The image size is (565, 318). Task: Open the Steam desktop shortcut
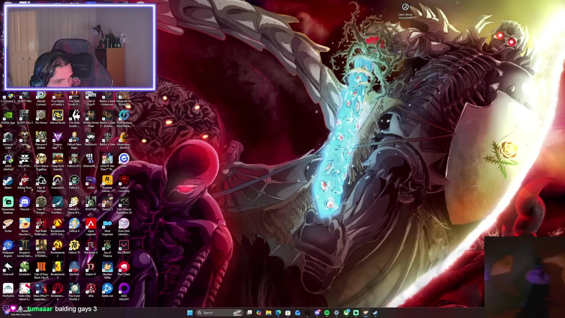point(8,182)
